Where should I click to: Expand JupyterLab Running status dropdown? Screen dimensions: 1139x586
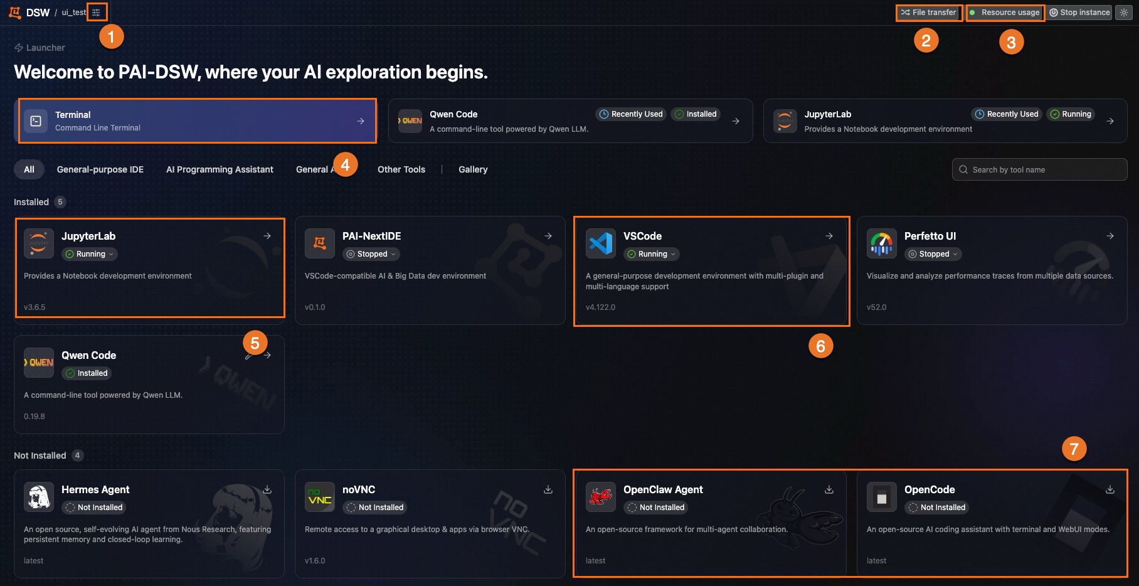click(x=90, y=254)
